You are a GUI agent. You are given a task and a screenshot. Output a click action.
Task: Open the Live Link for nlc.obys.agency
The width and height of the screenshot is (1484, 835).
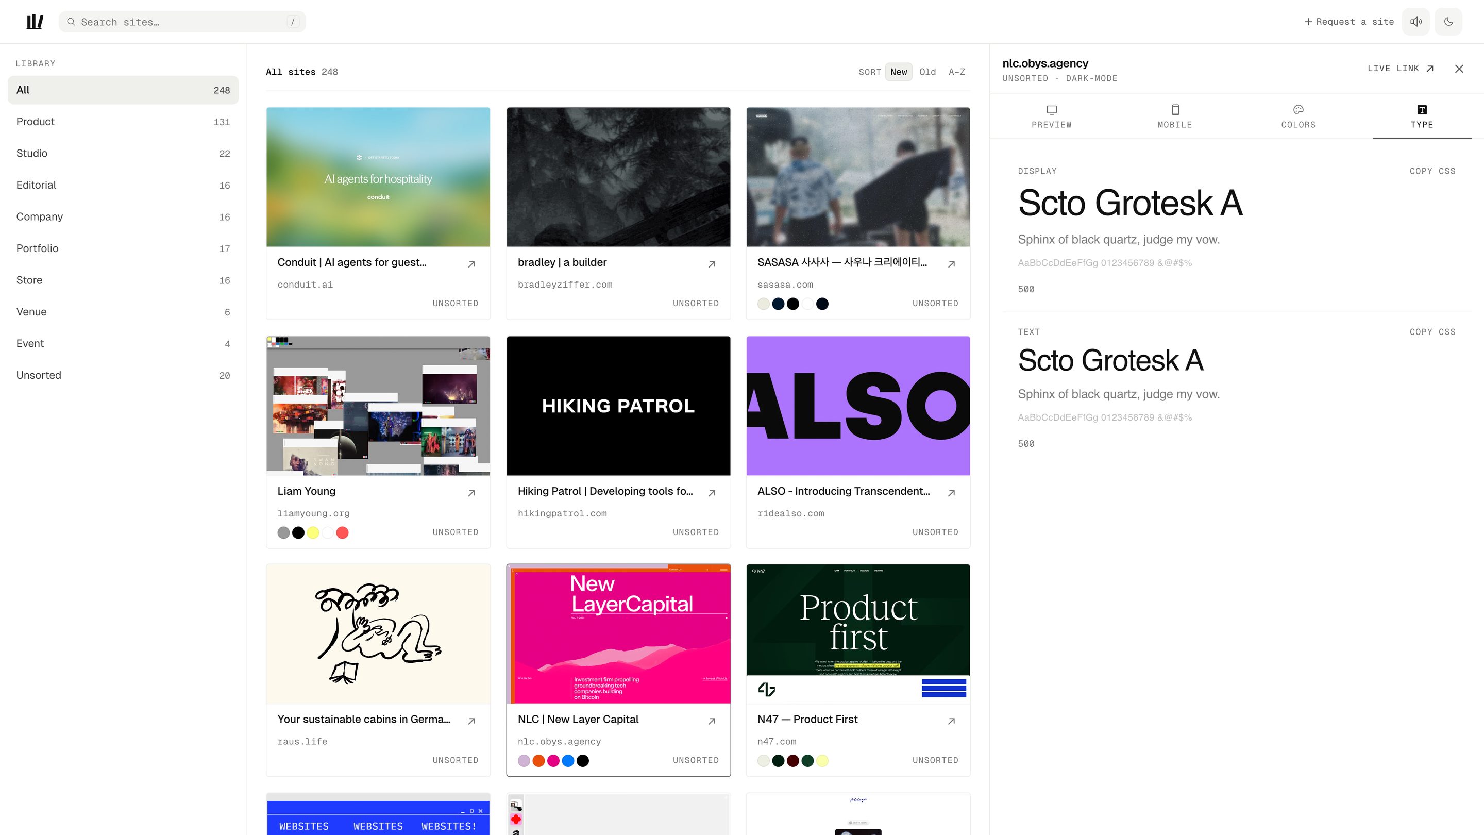click(x=1401, y=69)
